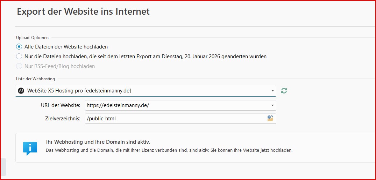Click the 'Export der Website ins Internet' heading
The width and height of the screenshot is (376, 180).
point(83,12)
